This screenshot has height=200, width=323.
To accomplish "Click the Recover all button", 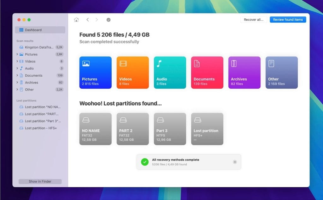I will (254, 20).
